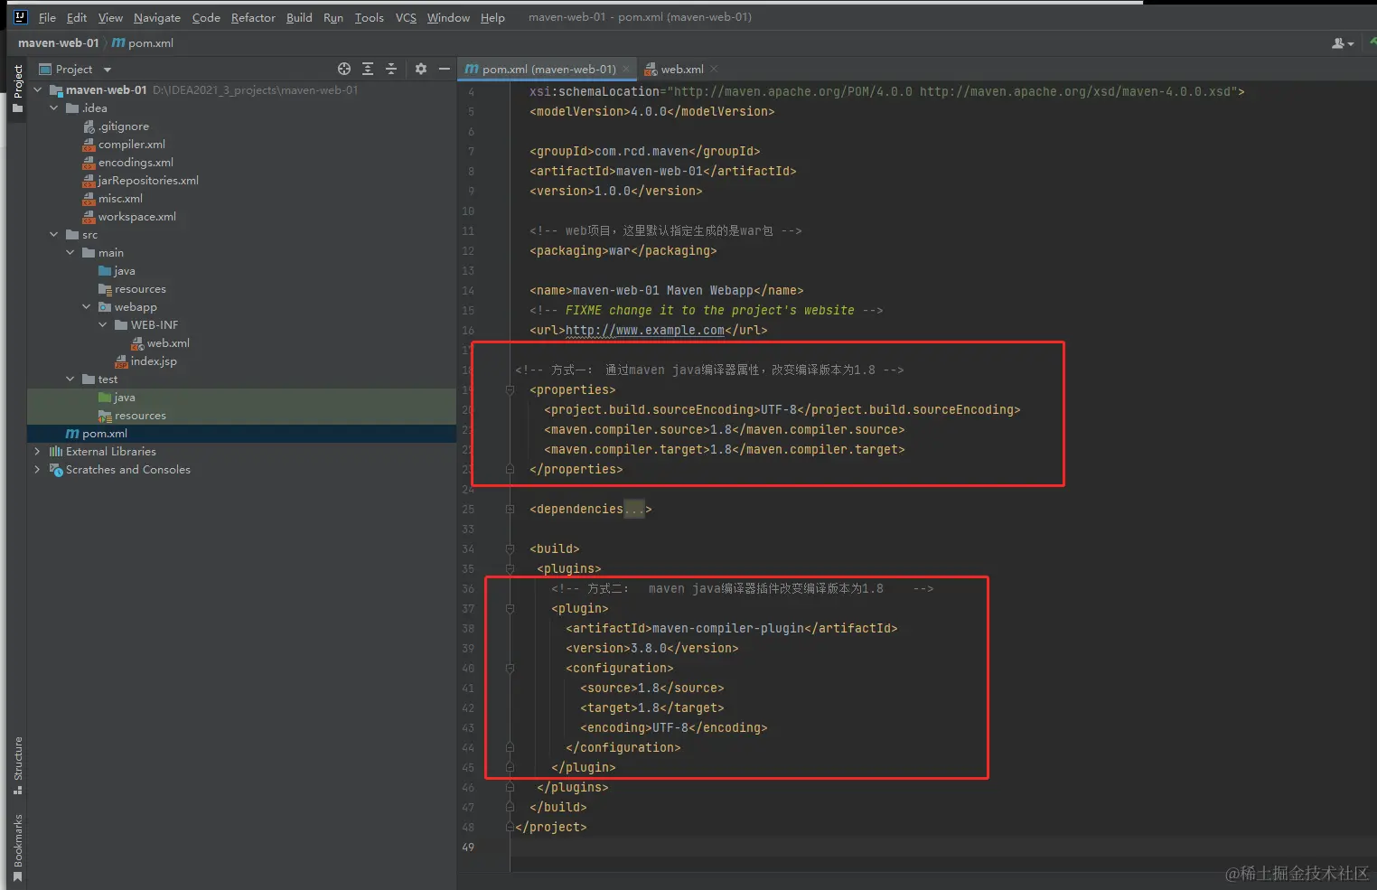1377x890 pixels.
Task: Open the View menu
Action: point(110,17)
